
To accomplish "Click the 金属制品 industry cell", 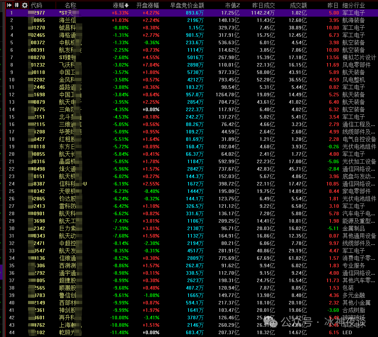I will coord(354,228).
